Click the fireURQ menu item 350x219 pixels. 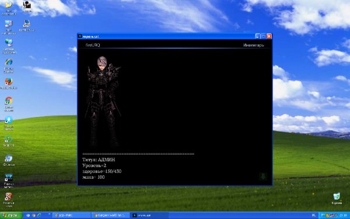pyautogui.click(x=93, y=45)
